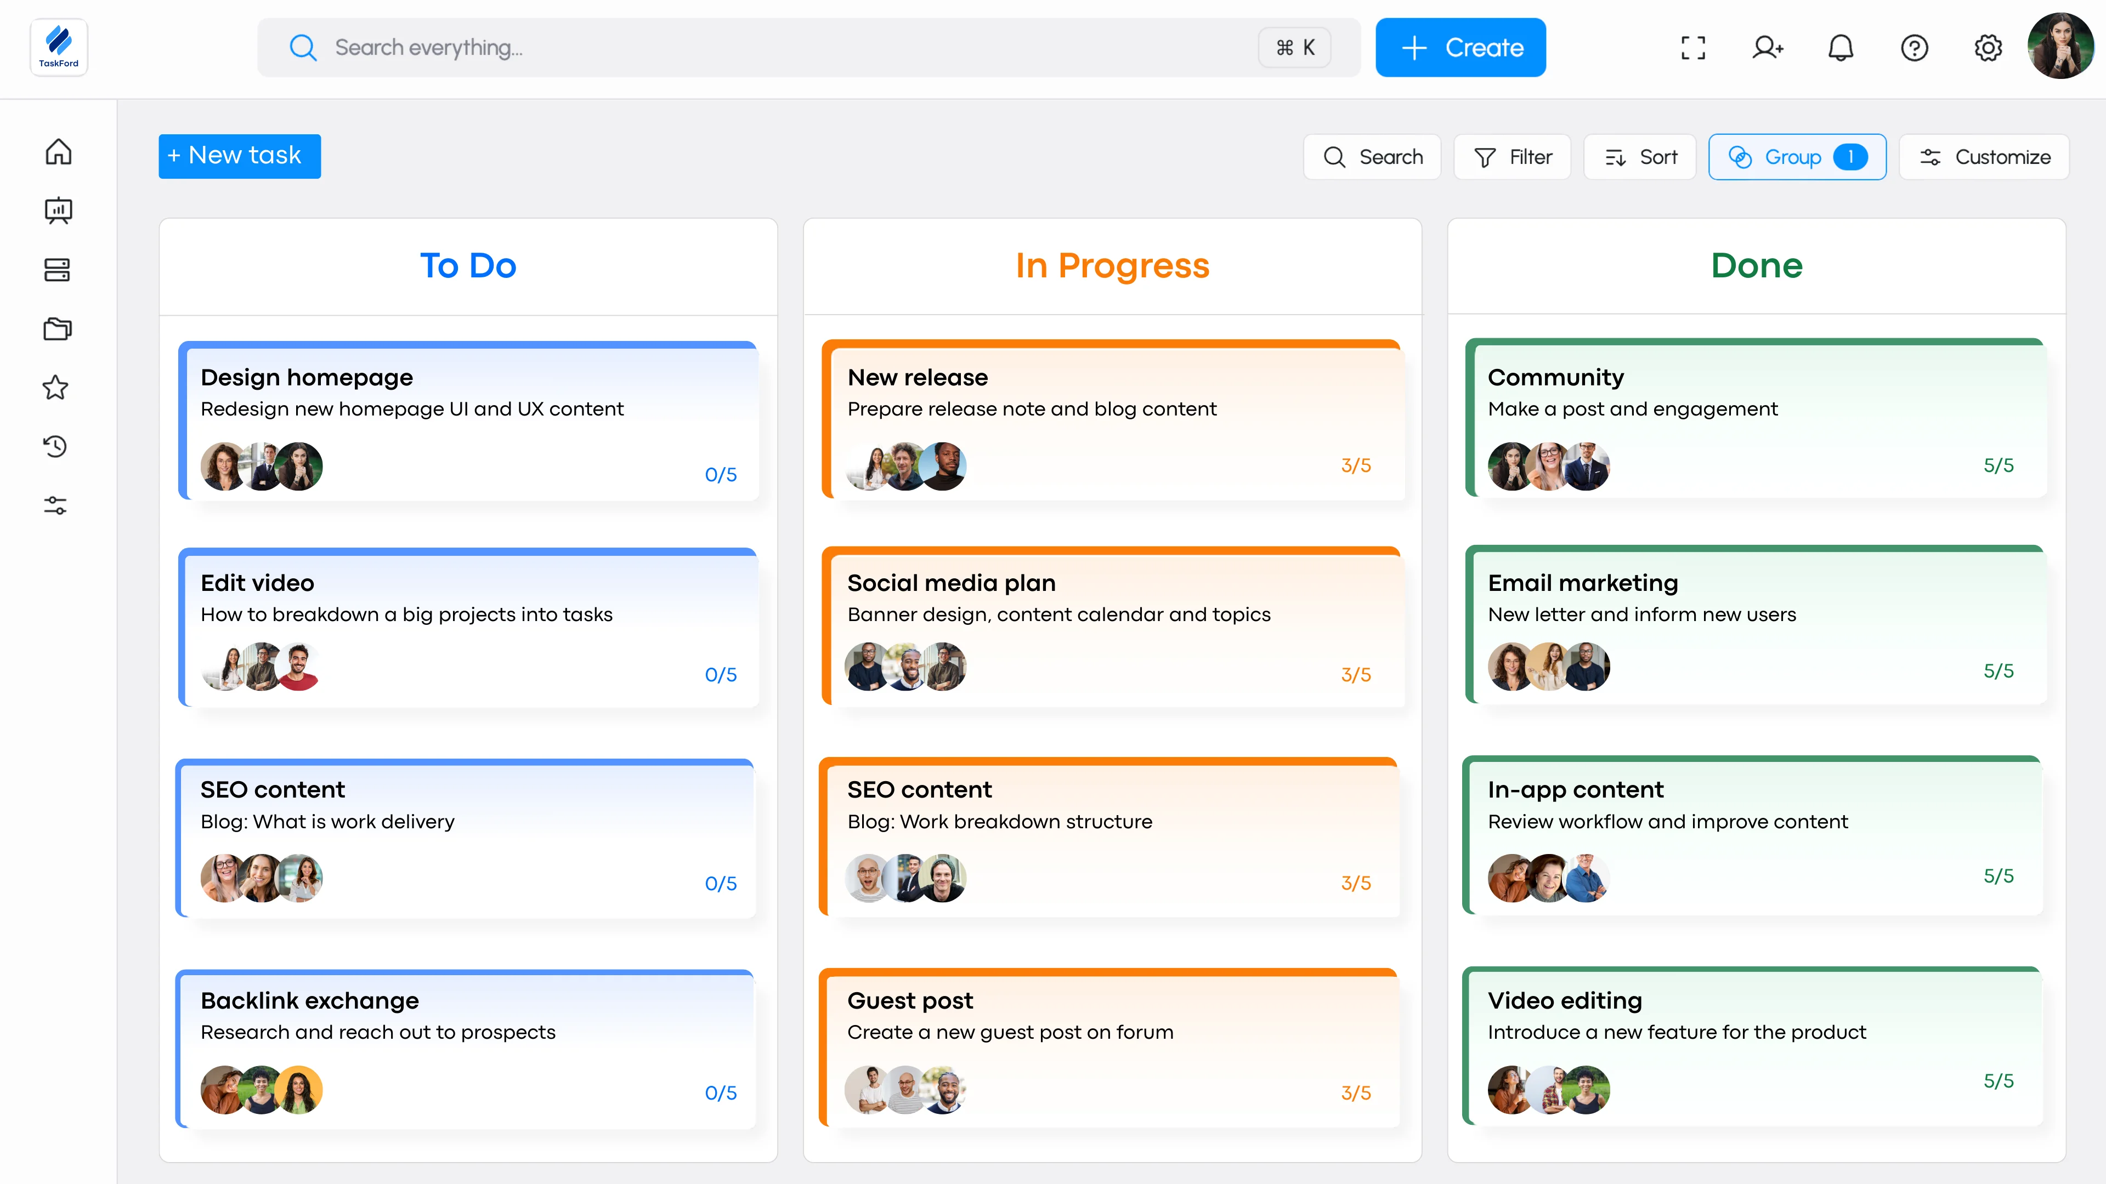Image resolution: width=2106 pixels, height=1184 pixels.
Task: Open the help question mark icon
Action: [1914, 47]
